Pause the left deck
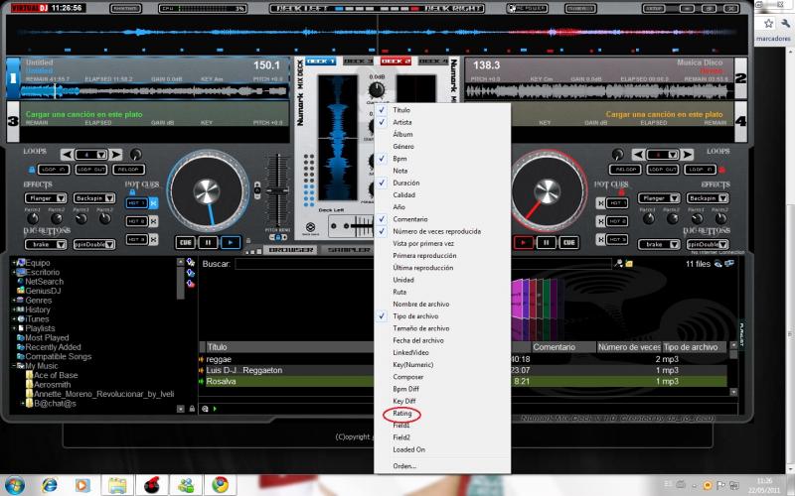The image size is (795, 496). (x=209, y=241)
